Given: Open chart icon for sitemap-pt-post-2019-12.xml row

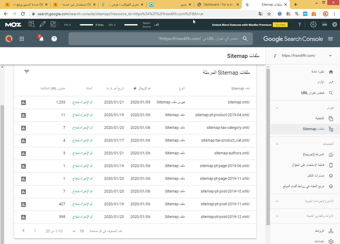Looking at the screenshot, I should coord(24,217).
